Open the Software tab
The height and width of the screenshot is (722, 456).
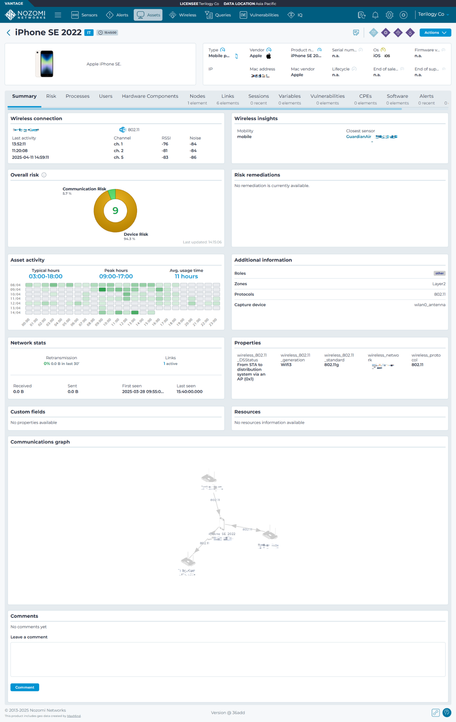[397, 99]
